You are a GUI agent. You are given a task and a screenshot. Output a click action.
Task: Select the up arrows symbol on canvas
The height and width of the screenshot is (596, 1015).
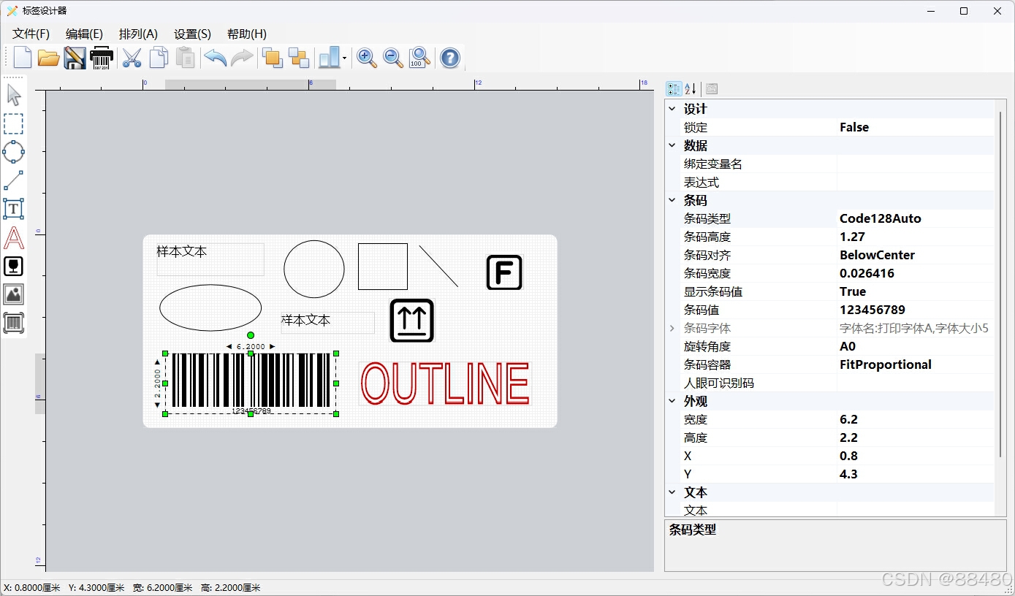[x=412, y=320]
